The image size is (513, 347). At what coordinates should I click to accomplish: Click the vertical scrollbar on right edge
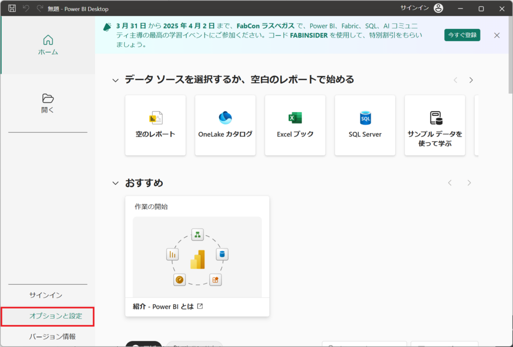(510, 55)
